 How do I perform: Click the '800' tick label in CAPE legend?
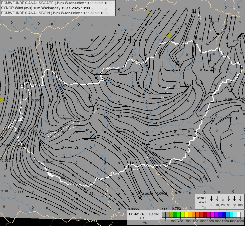point(195,221)
